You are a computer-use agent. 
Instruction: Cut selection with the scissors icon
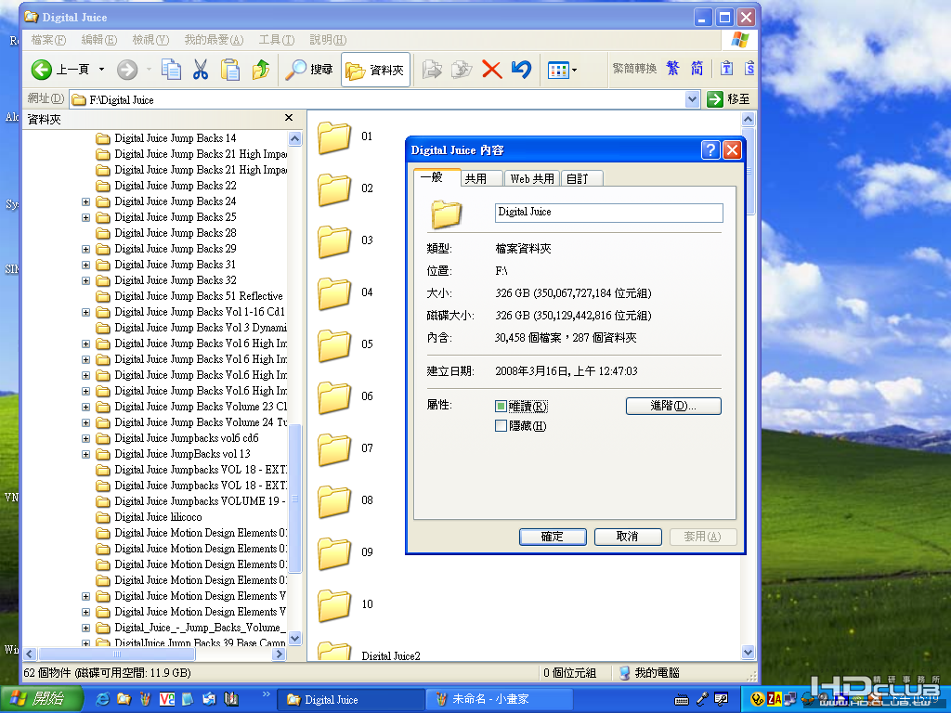[x=201, y=70]
